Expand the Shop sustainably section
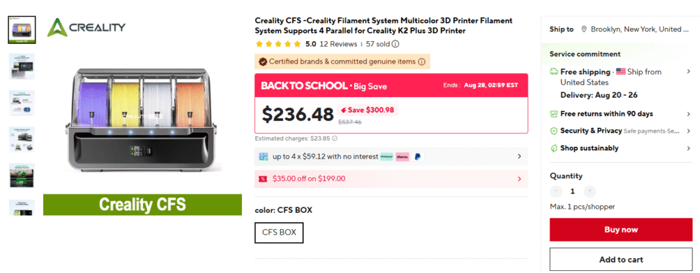The width and height of the screenshot is (700, 273). tap(621, 148)
